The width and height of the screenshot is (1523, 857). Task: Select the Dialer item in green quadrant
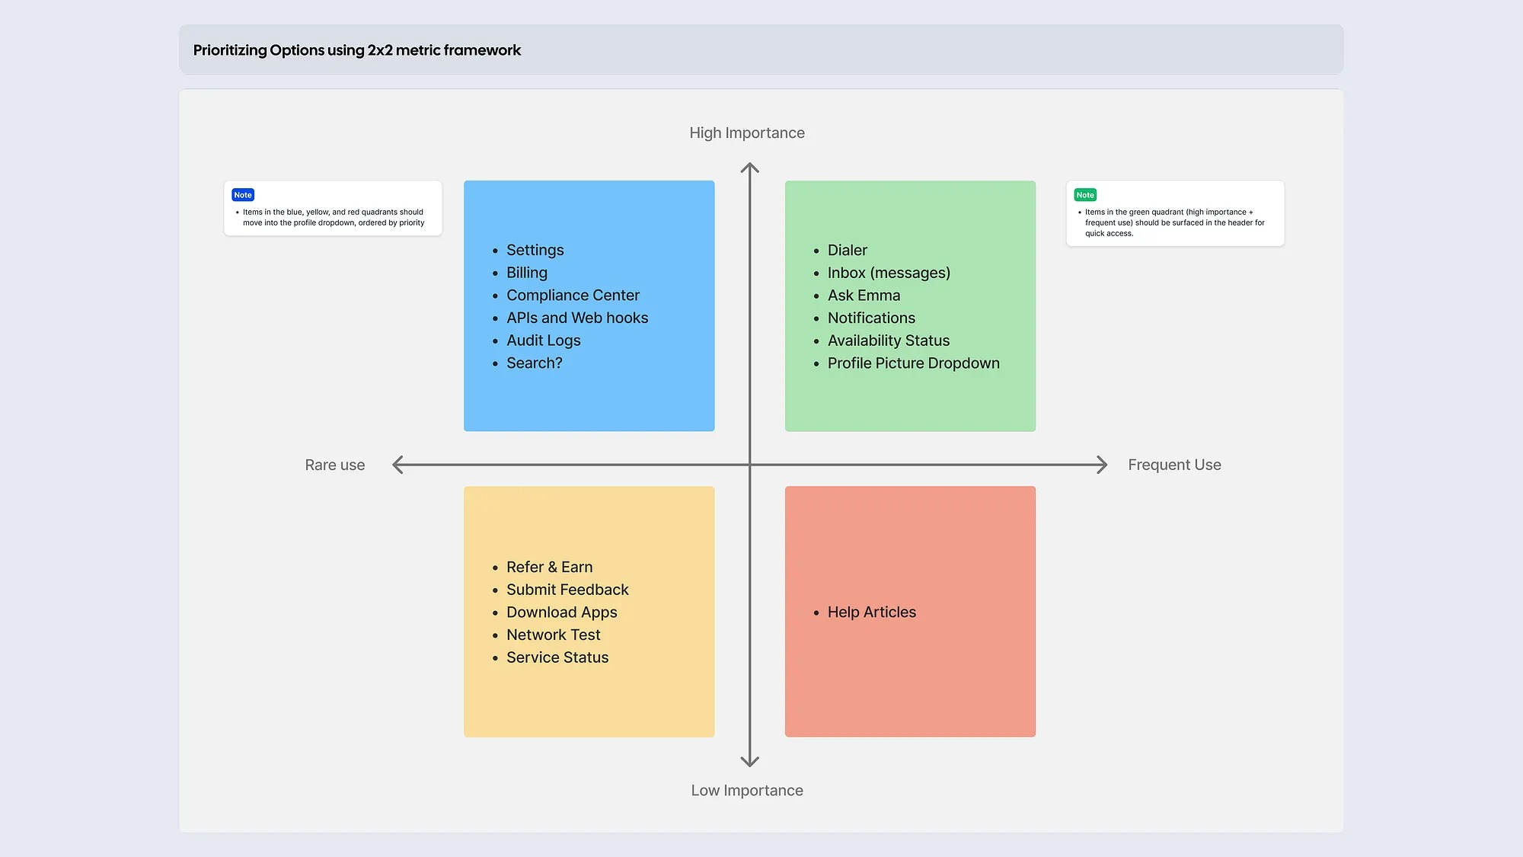click(847, 251)
